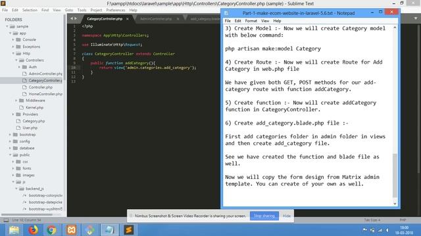421x236 pixels.
Task: Open Sublime Text Goto menu
Action: pos(69,10)
